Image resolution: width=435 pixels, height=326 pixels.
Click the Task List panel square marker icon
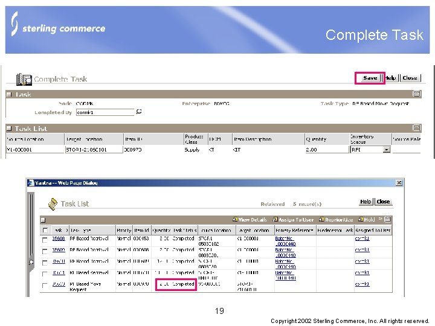(9, 129)
